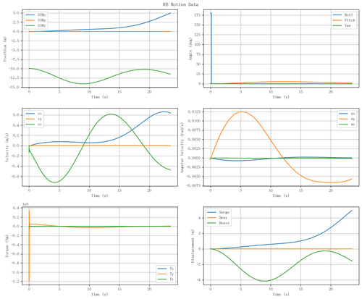Select the Ty legend entry

pos(166,274)
